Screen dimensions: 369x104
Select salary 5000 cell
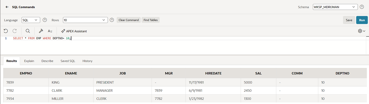258,82
